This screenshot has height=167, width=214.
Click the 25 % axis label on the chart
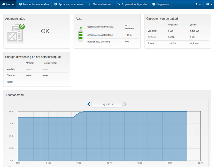coord(12,148)
